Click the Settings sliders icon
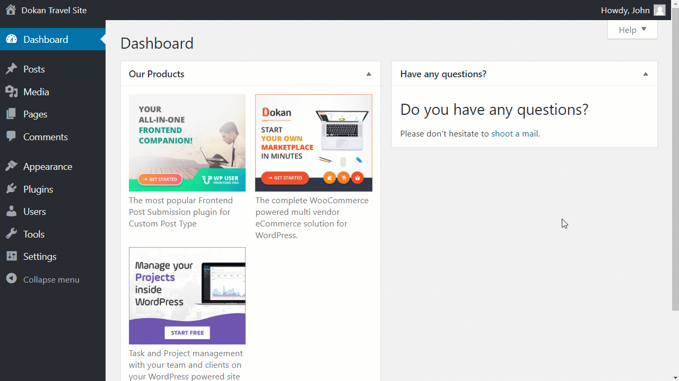Screen dimensions: 679x381 pyautogui.click(x=11, y=257)
